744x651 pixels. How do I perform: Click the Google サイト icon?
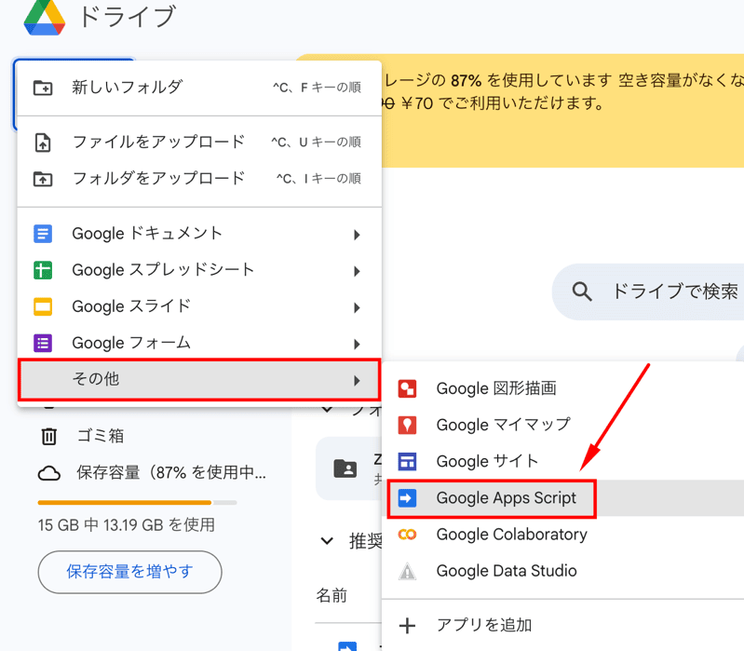(x=407, y=461)
